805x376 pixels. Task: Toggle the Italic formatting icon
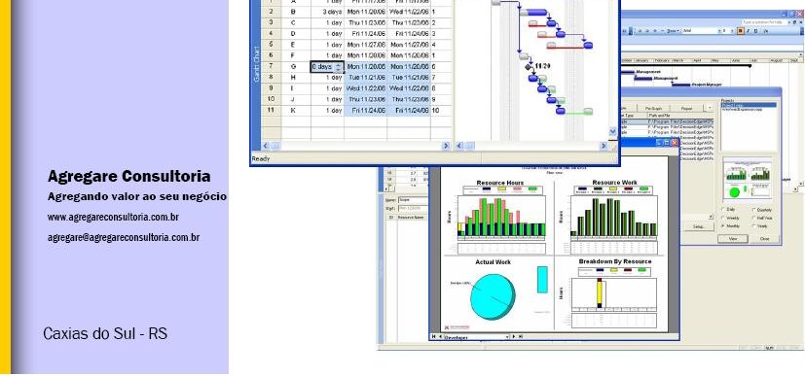748,31
